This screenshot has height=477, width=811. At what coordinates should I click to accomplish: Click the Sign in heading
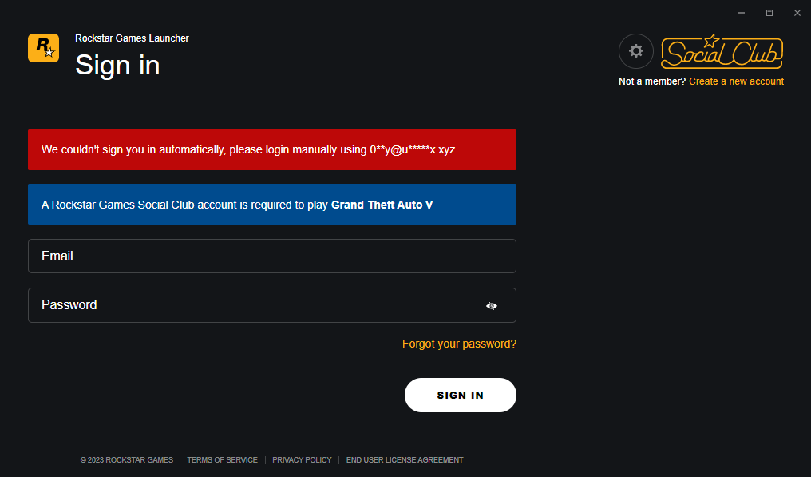click(117, 66)
